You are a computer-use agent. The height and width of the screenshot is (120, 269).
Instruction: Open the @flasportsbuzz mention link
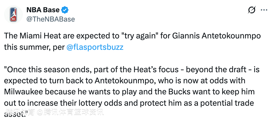(95, 47)
